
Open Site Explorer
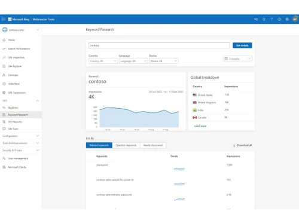(x=15, y=66)
